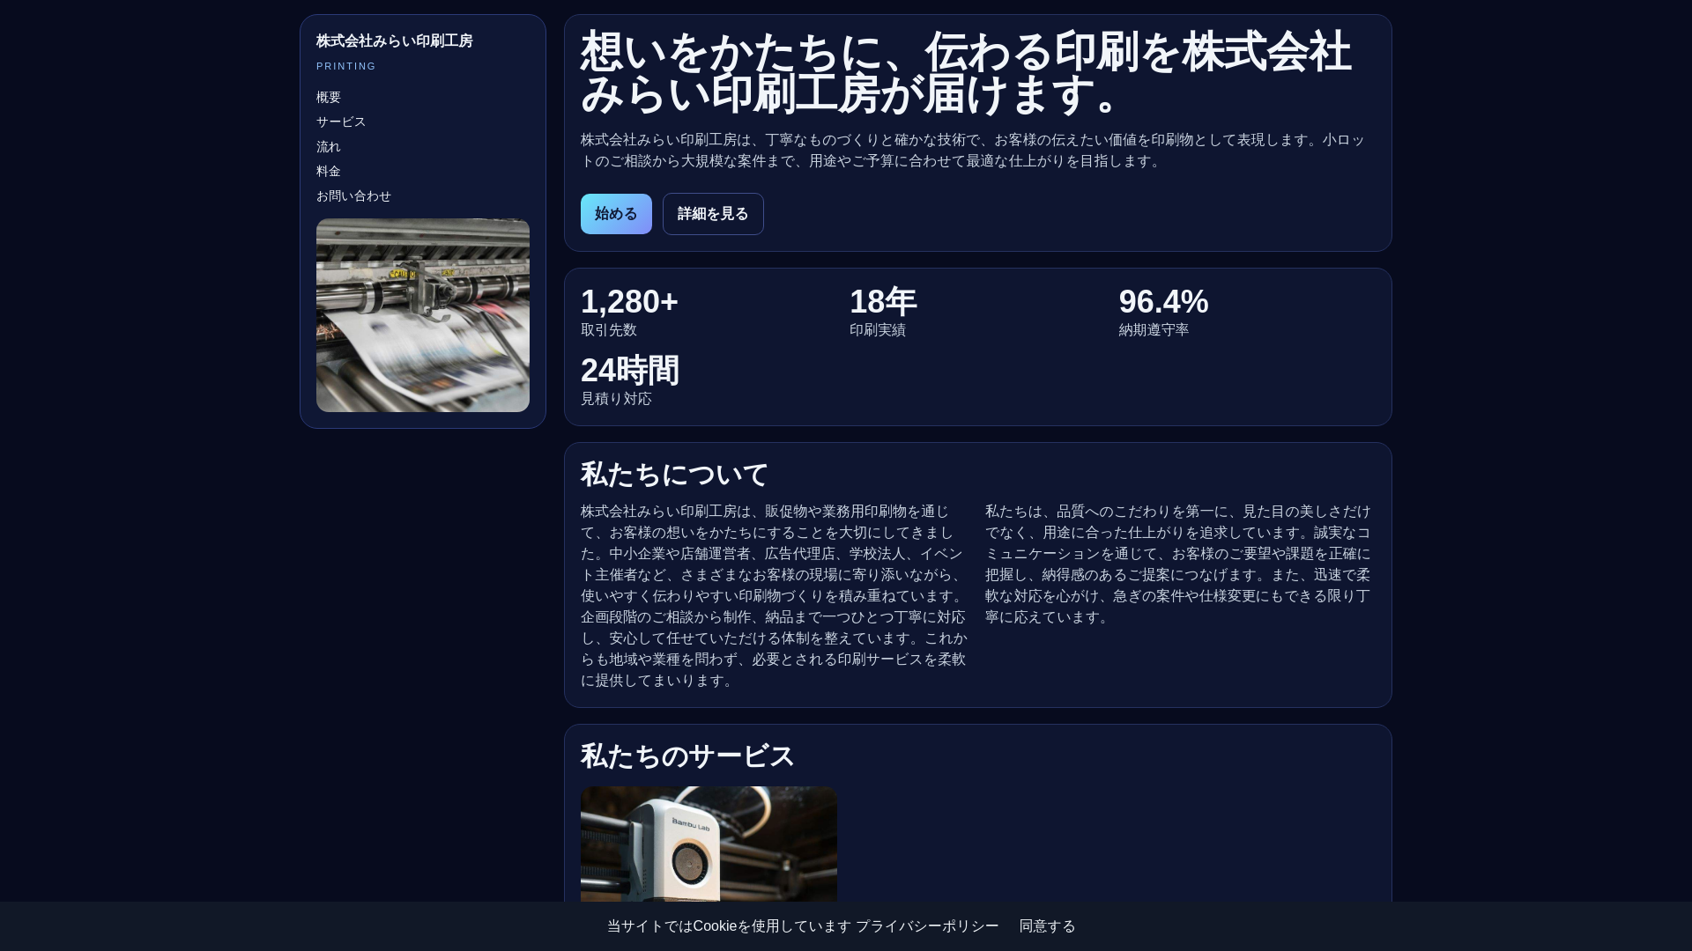The height and width of the screenshot is (951, 1692).
Task: Accept cookies with 同意する
Action: point(1047,926)
